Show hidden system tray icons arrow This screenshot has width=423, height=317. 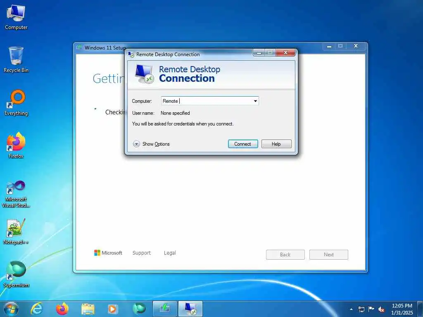click(351, 309)
